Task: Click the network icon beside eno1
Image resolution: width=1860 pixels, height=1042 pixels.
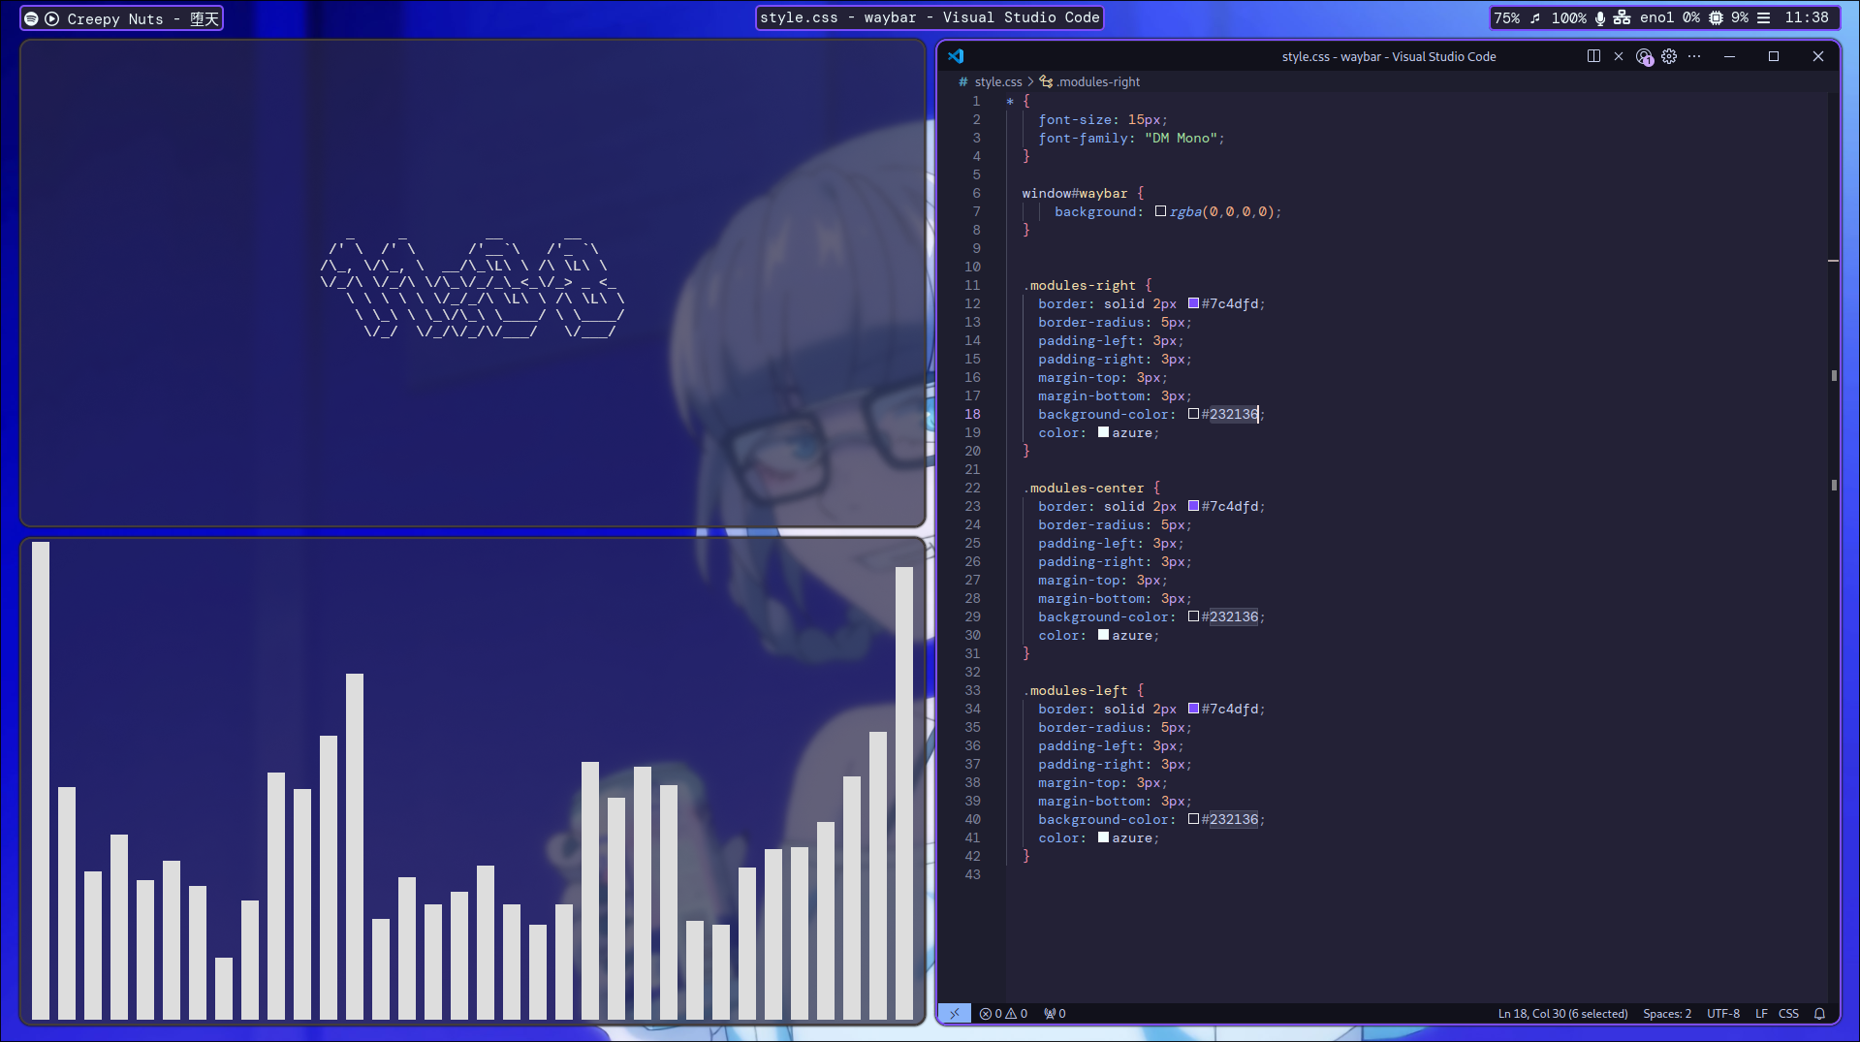Action: coord(1622,17)
